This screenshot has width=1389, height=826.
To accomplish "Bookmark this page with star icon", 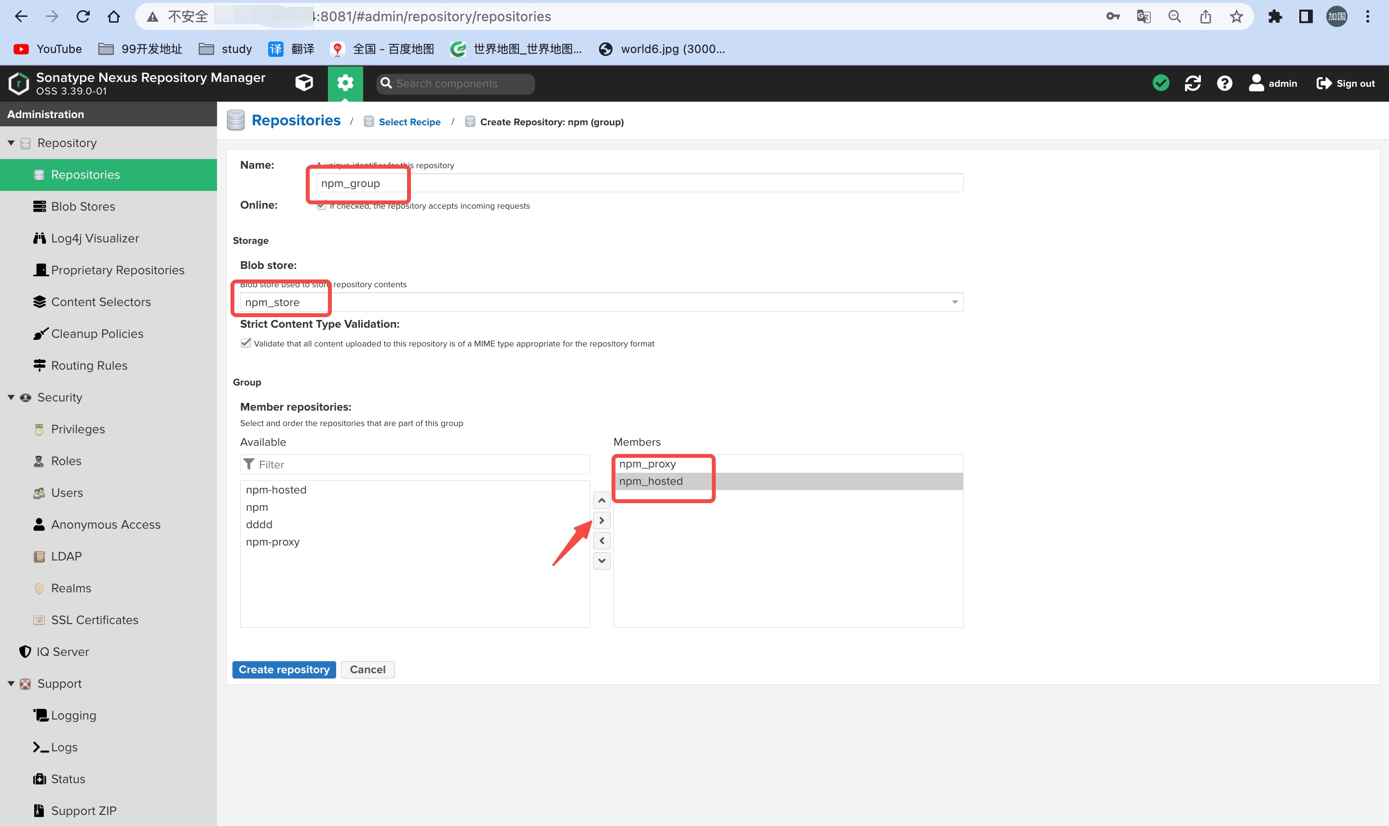I will 1236,17.
